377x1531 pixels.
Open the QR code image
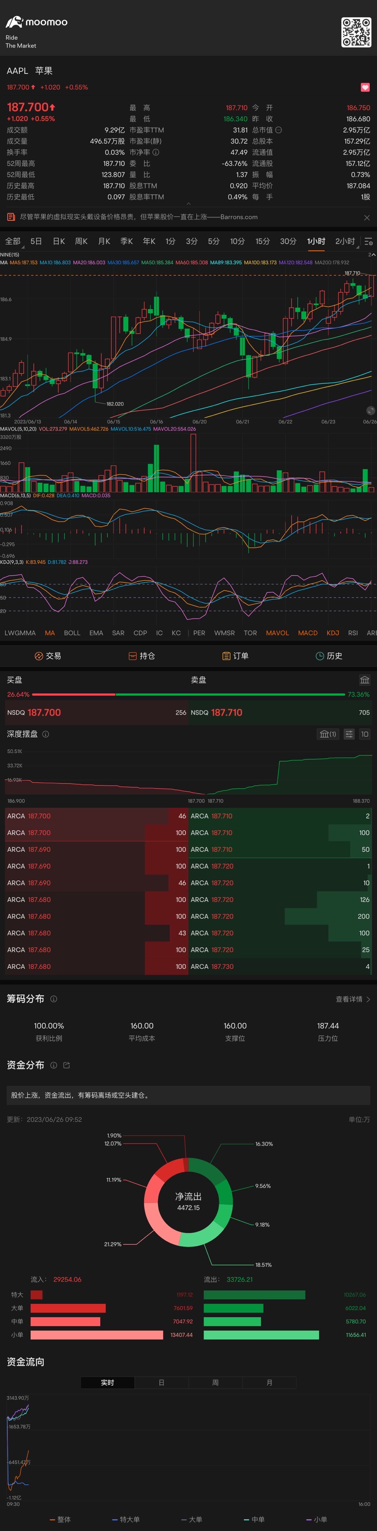tap(355, 32)
